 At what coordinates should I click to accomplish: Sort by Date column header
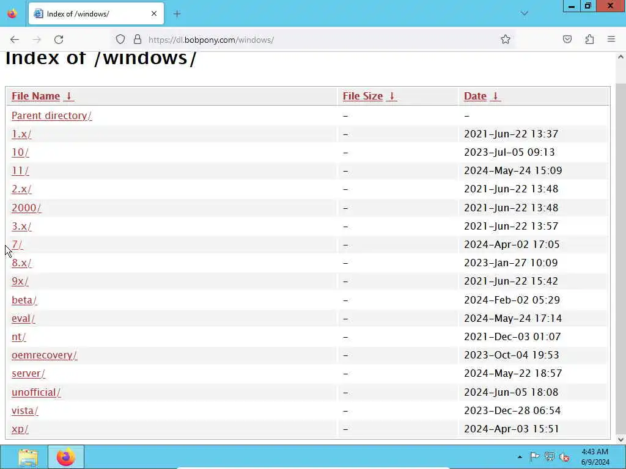475,96
